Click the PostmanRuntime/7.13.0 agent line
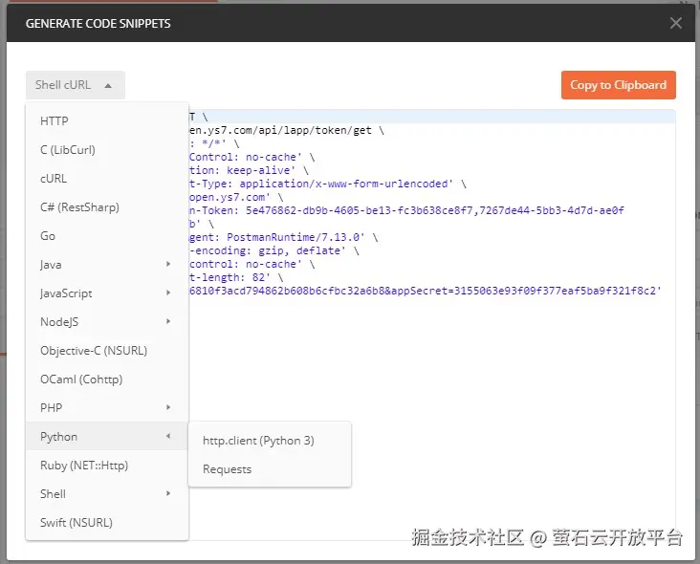The image size is (700, 564). [x=283, y=237]
